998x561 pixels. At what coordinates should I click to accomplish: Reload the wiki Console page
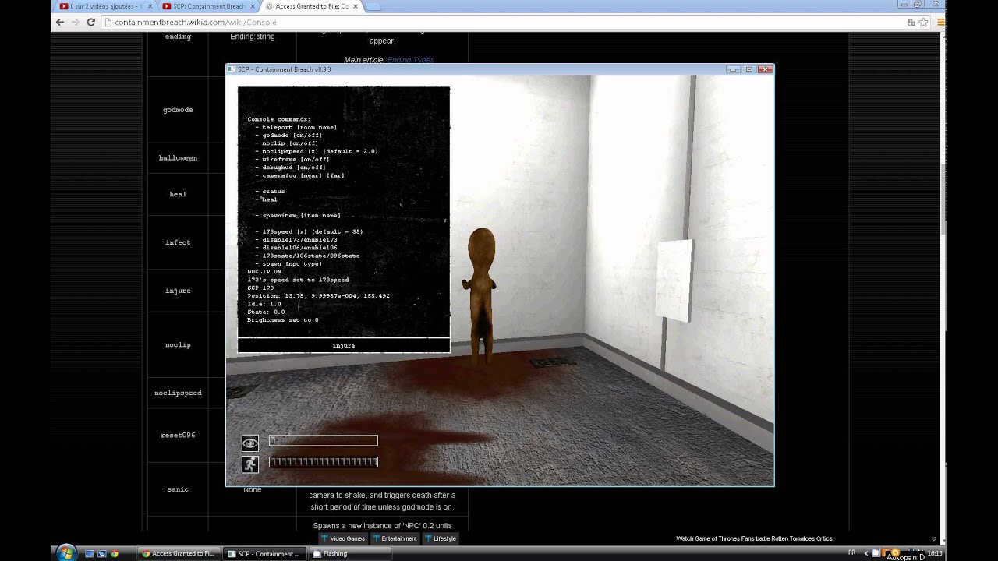pos(91,22)
